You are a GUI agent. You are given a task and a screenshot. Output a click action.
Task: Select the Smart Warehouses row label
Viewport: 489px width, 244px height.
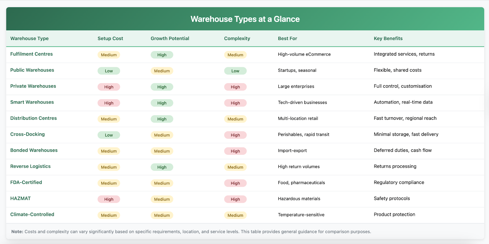[x=32, y=102]
